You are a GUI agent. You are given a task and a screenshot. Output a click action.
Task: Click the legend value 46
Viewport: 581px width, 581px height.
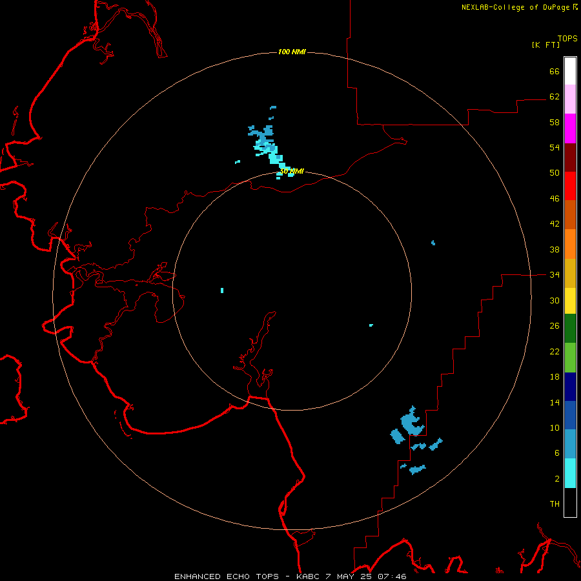pos(555,199)
